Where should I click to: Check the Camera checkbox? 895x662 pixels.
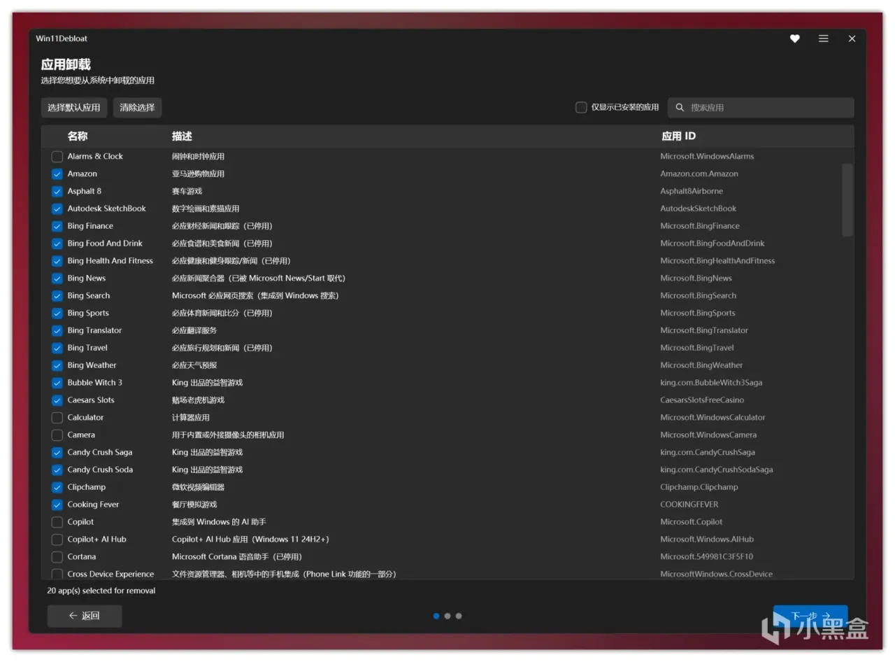pos(57,435)
